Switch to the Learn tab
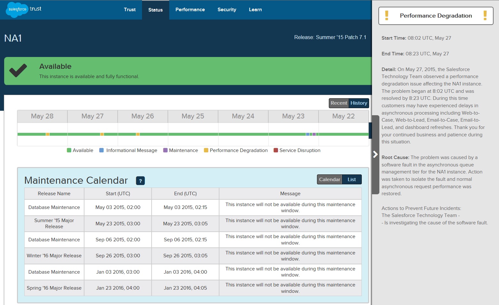 tap(255, 10)
